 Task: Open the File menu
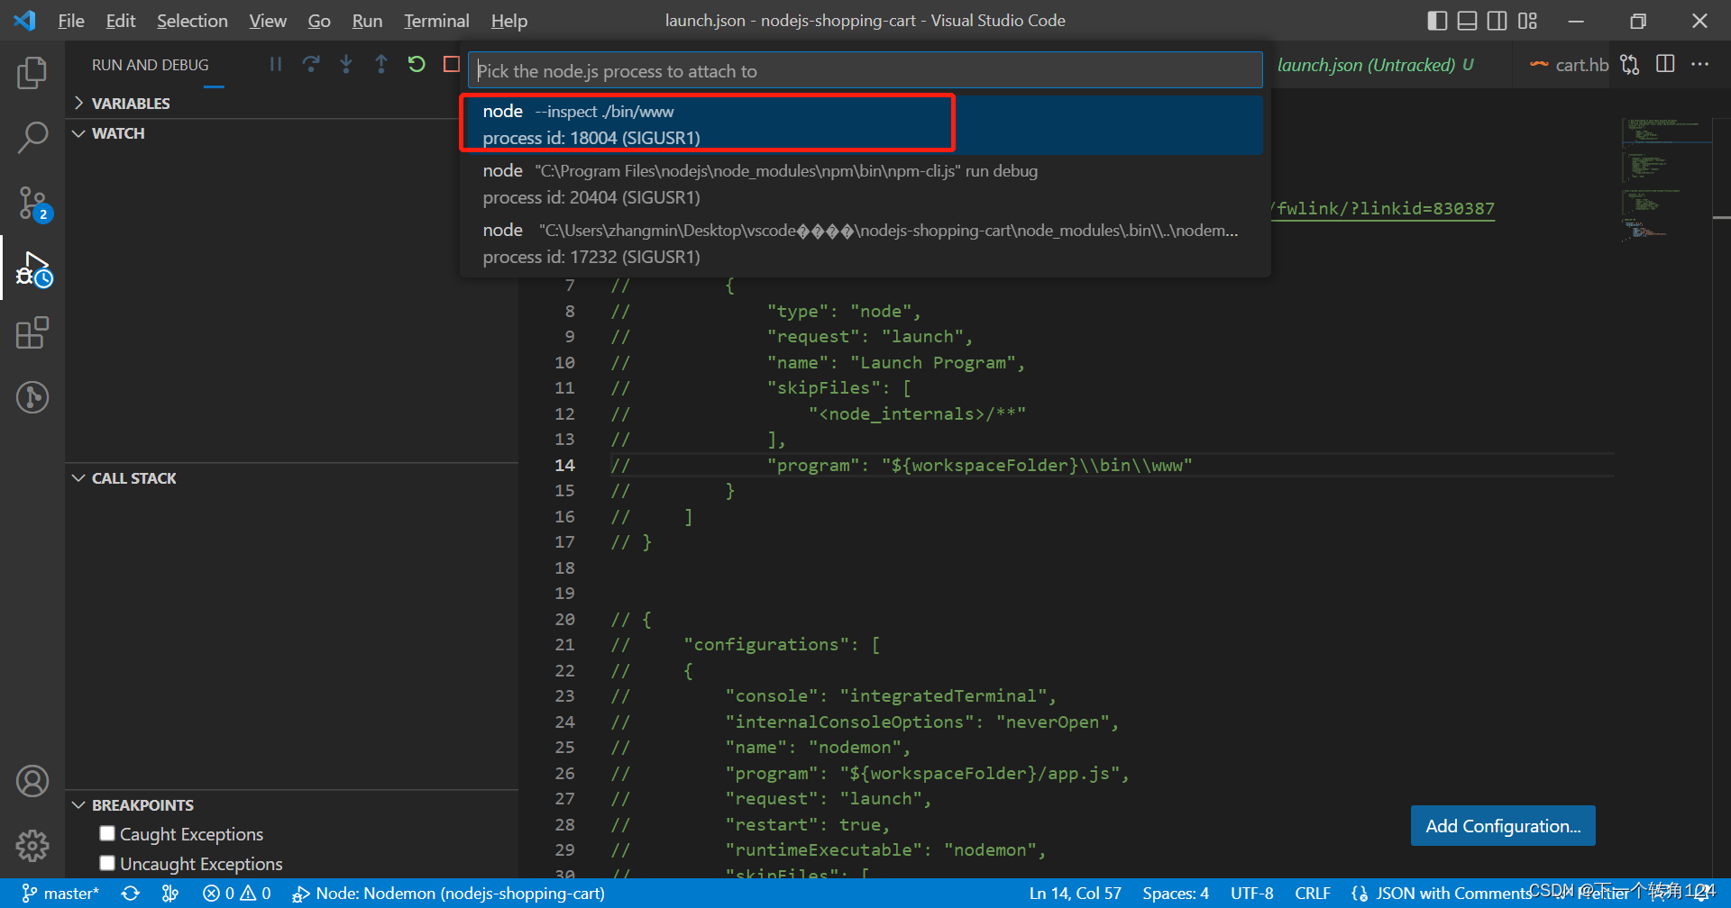click(x=71, y=21)
